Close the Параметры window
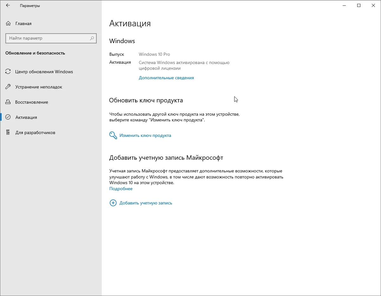381x296 pixels. click(373, 5)
